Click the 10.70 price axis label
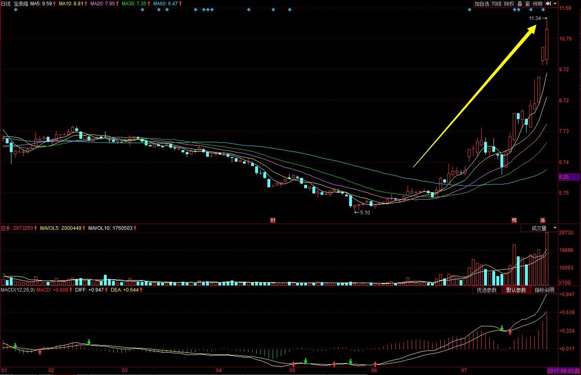The height and width of the screenshot is (375, 581). click(x=566, y=39)
